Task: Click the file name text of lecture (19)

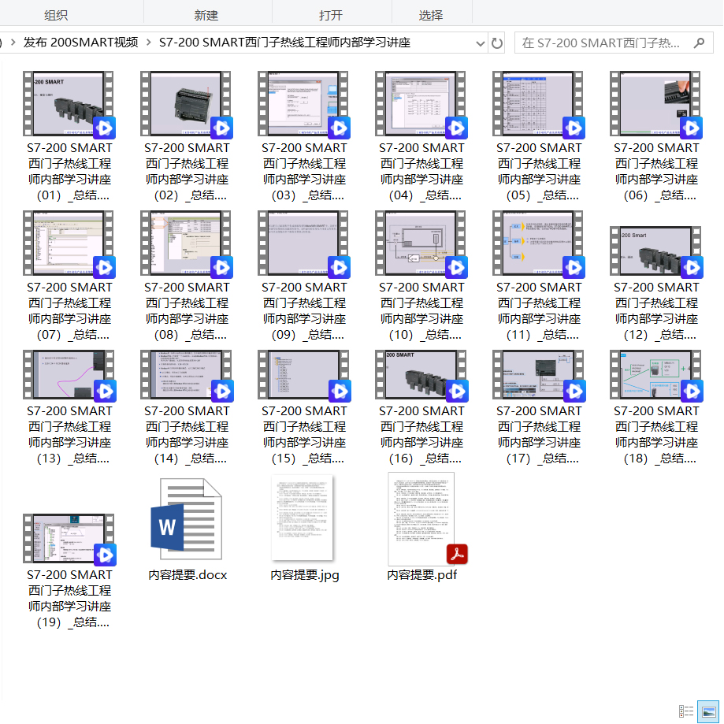Action: click(69, 599)
